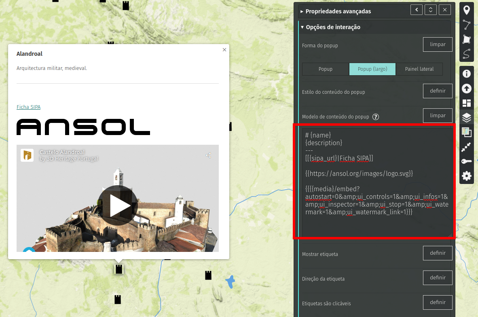Screen dimensions: 478x317
Task: Close the Alandroal popup
Action: [224, 50]
